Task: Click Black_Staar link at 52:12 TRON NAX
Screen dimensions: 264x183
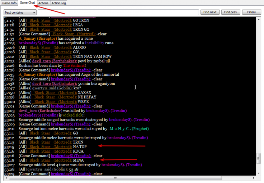Action: point(49,56)
